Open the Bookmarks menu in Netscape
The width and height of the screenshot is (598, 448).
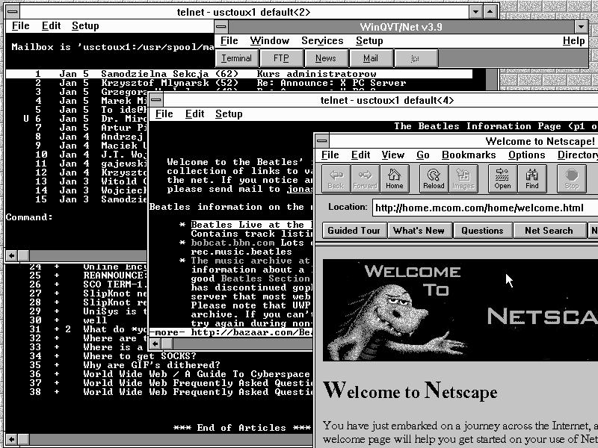click(469, 155)
